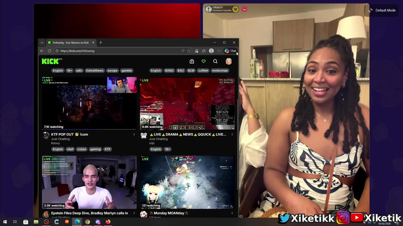Open the browser profile avatar icon
Image resolution: width=403 pixels, height=226 pixels.
pos(211,51)
